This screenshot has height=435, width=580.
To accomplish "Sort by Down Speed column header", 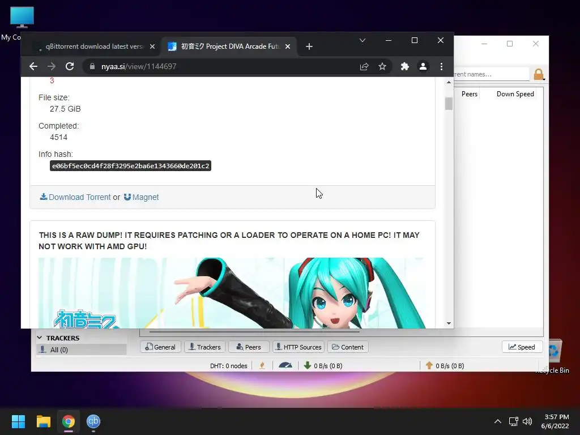I will [515, 94].
